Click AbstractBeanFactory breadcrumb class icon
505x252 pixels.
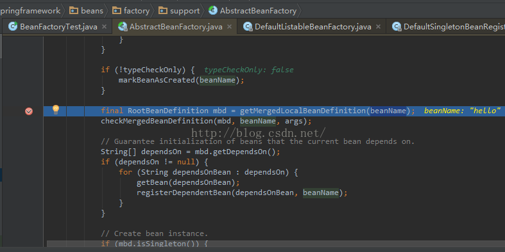213,10
